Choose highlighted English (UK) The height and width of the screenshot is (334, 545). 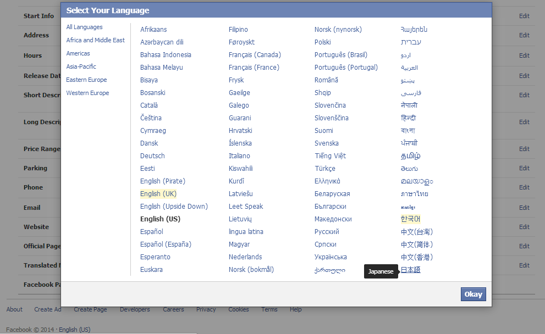click(158, 194)
